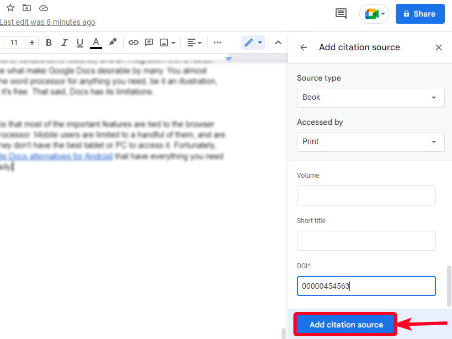Open the comment history icon
Viewport: 452px width, 339px height.
(x=341, y=14)
